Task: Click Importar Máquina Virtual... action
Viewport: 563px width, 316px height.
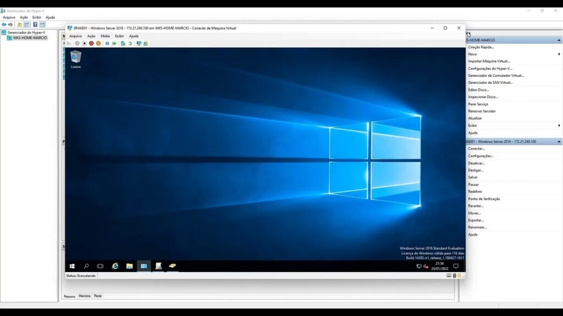Action: pos(489,61)
